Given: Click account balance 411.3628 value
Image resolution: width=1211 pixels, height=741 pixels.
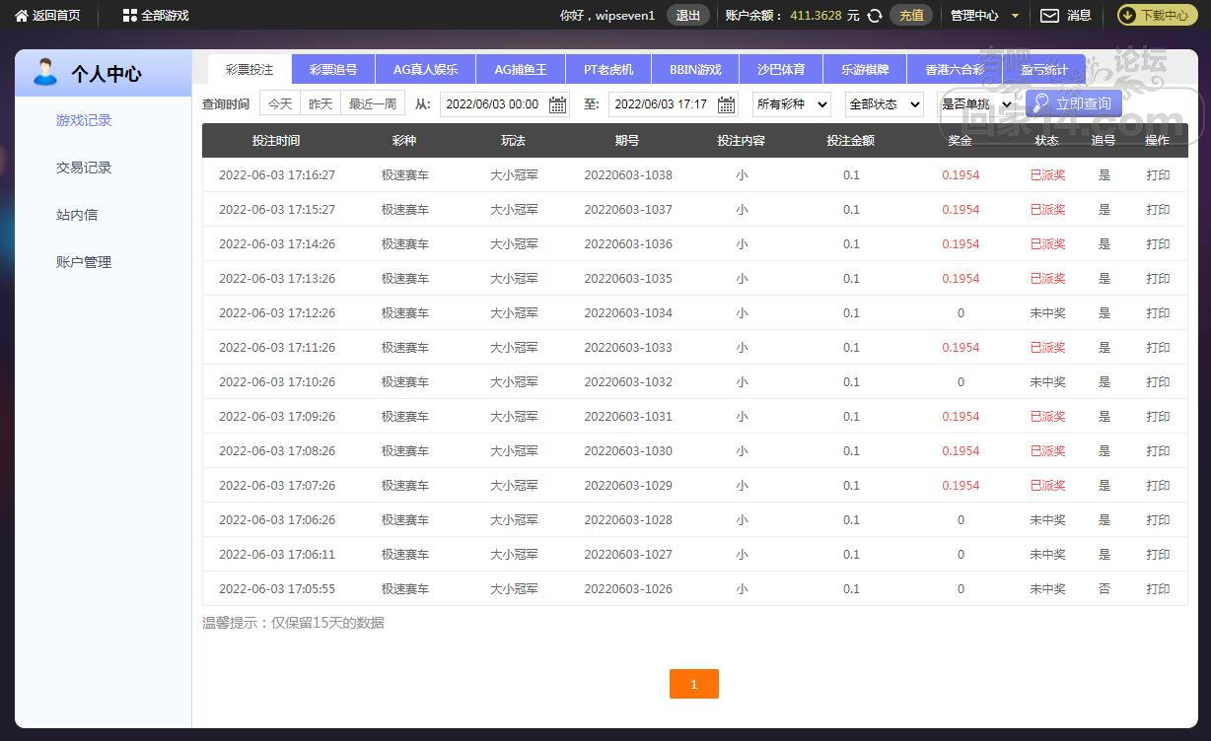Looking at the screenshot, I should pos(816,16).
